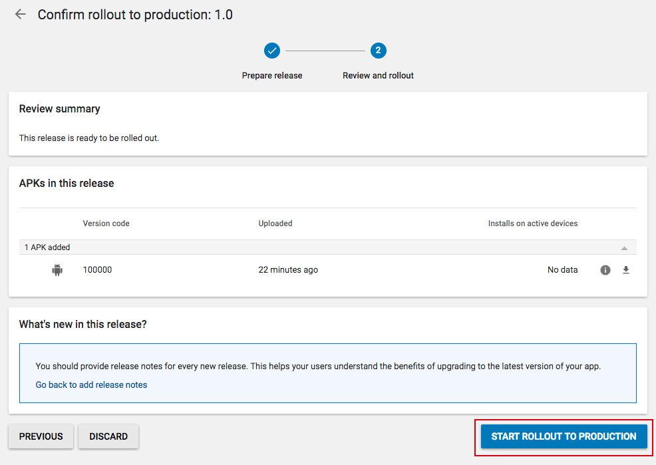Click the step 2 circle indicator

378,51
